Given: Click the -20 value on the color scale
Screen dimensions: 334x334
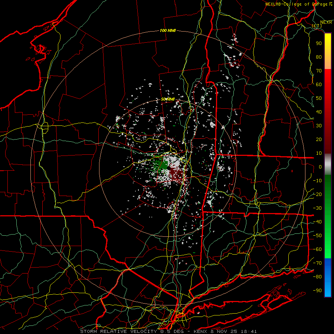Looking at the screenshot, I should coord(317,194).
